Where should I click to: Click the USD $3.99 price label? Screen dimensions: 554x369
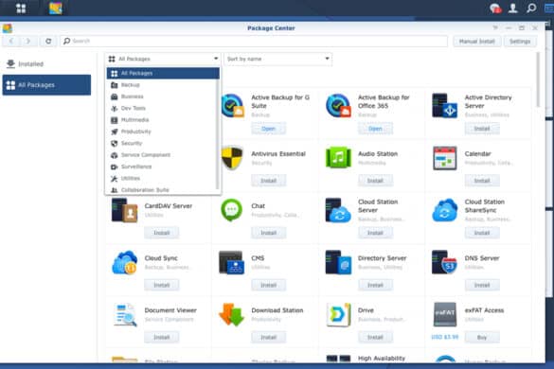(x=444, y=337)
